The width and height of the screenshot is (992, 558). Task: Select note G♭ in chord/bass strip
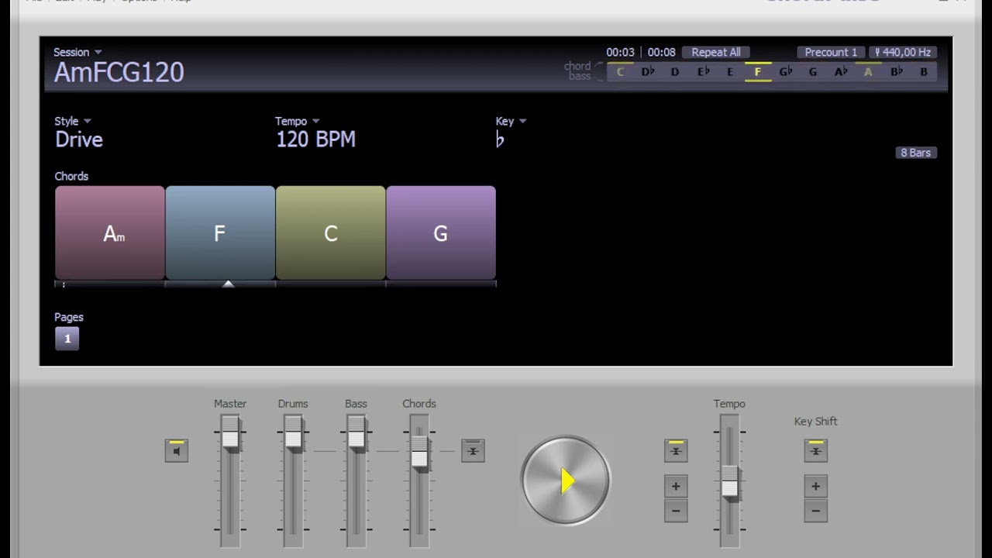tap(786, 72)
